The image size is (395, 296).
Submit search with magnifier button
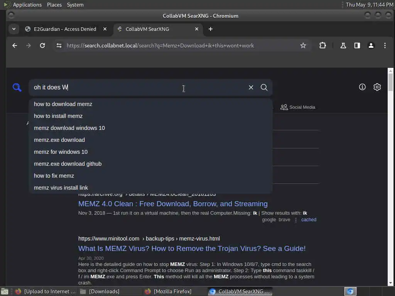[264, 87]
